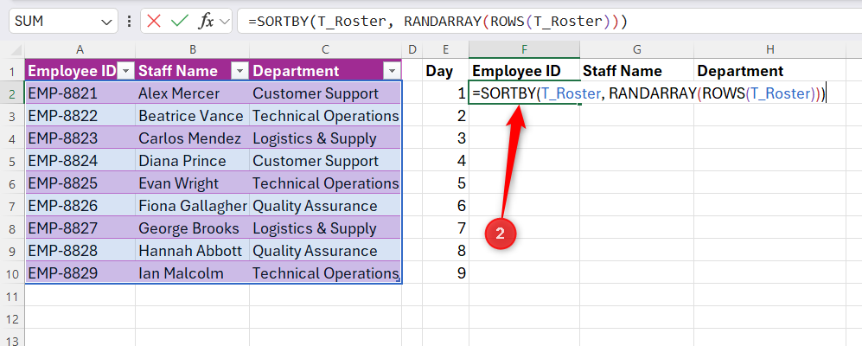Click Quality Assurance in row 9

pos(325,251)
